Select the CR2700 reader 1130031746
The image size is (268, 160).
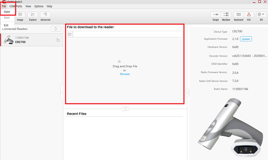tap(32, 40)
